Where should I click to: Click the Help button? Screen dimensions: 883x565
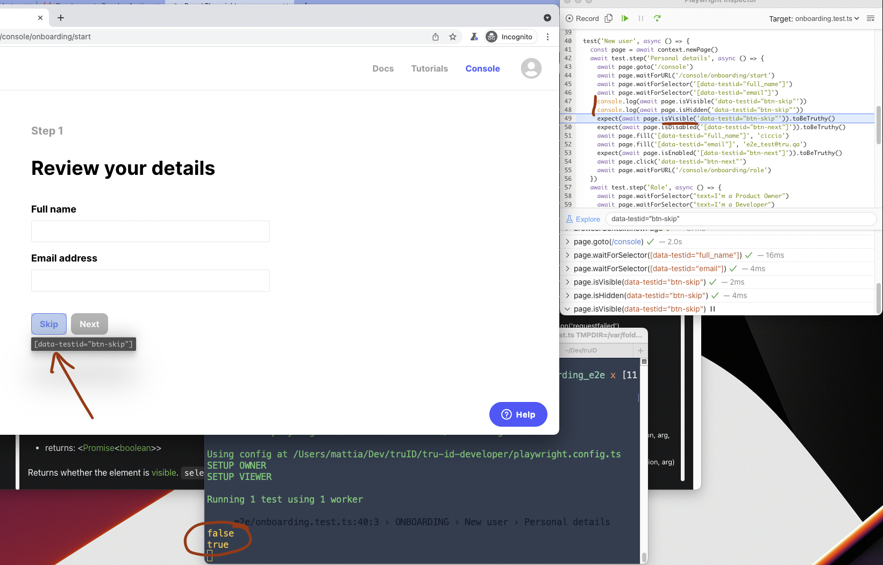518,414
